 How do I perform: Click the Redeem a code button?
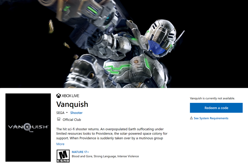coord(216,108)
